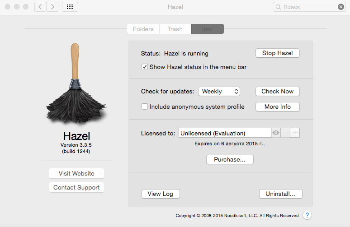This screenshot has width=350, height=227.
Task: Click the Check Now button
Action: (277, 91)
